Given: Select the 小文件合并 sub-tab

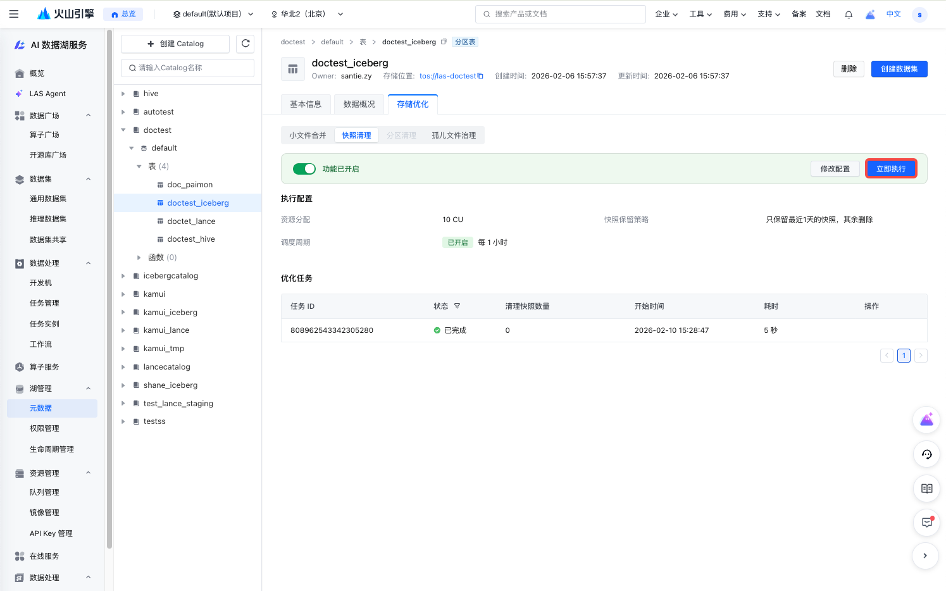Looking at the screenshot, I should [308, 135].
